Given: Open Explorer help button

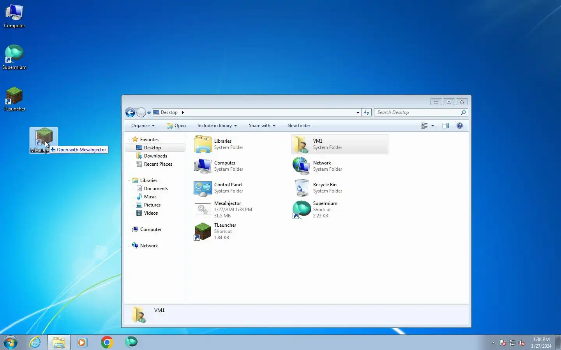Looking at the screenshot, I should pos(460,126).
